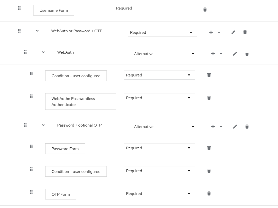Viewport: 278px width, 208px height.
Task: Delete the Password Form execution
Action: tap(209, 148)
